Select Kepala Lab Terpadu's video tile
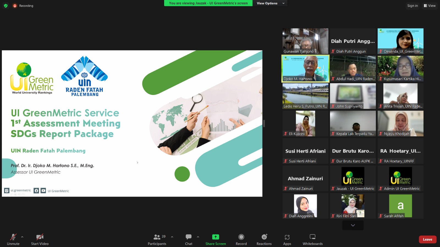 [353, 123]
